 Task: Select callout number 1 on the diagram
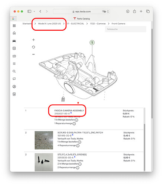(x=92, y=43)
